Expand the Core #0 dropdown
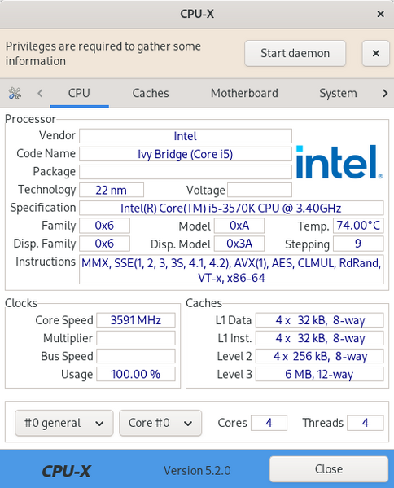 (160, 423)
